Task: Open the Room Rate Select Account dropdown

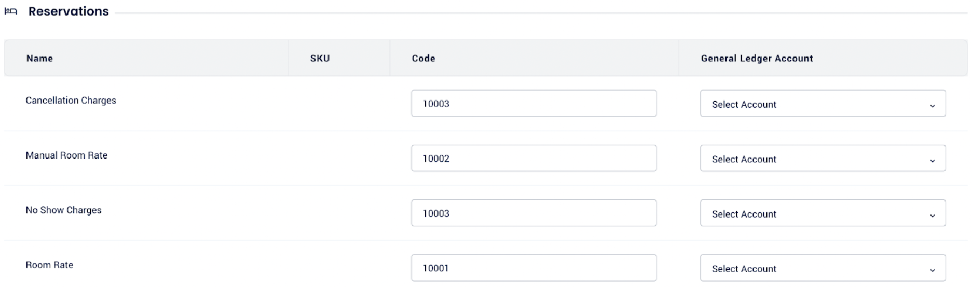Action: click(822, 268)
